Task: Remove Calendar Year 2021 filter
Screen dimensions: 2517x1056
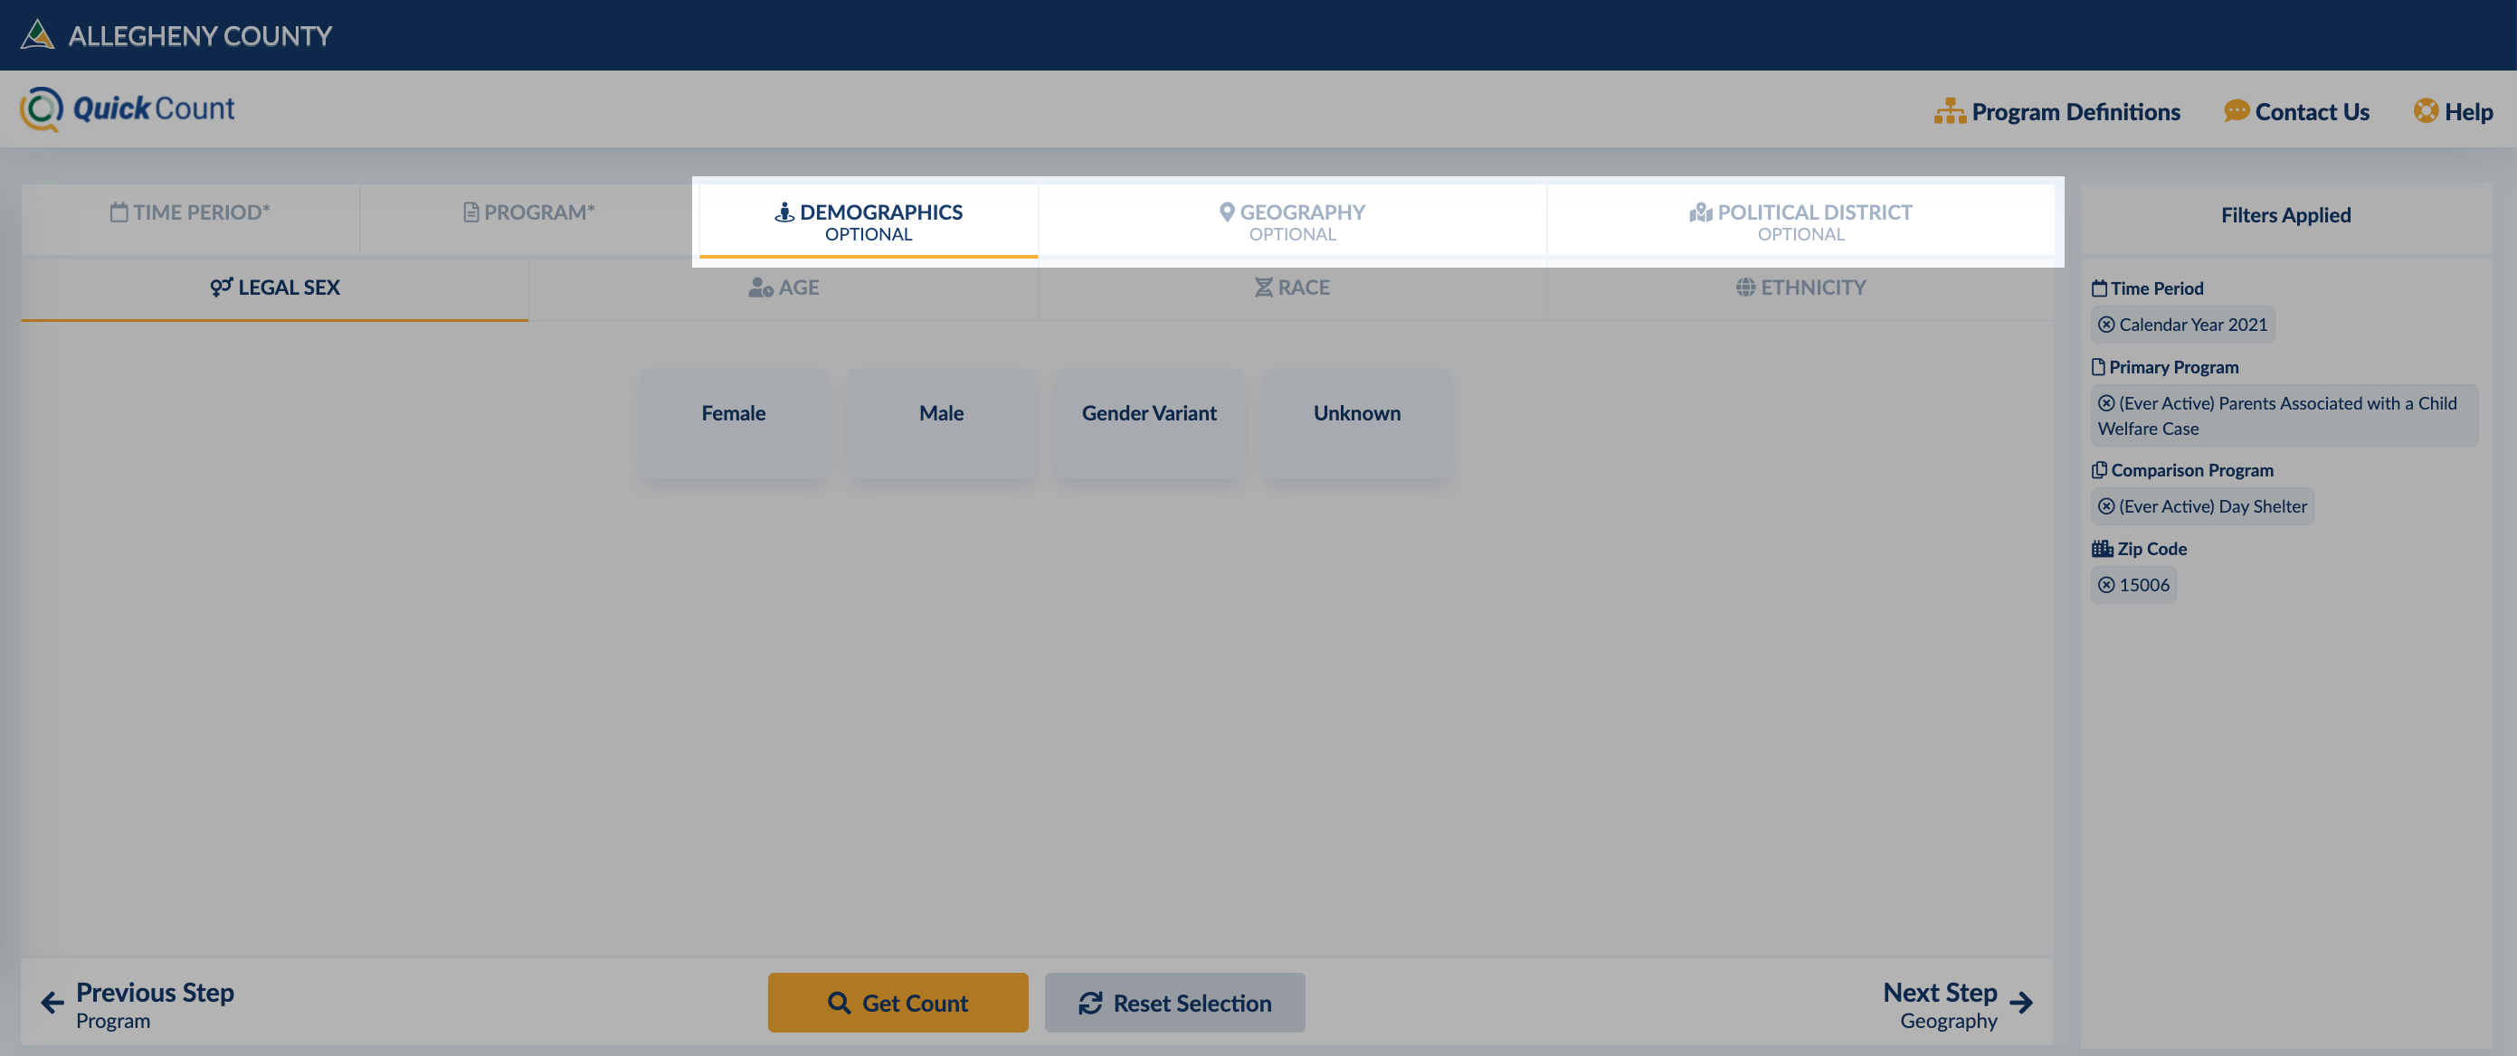Action: 2106,325
